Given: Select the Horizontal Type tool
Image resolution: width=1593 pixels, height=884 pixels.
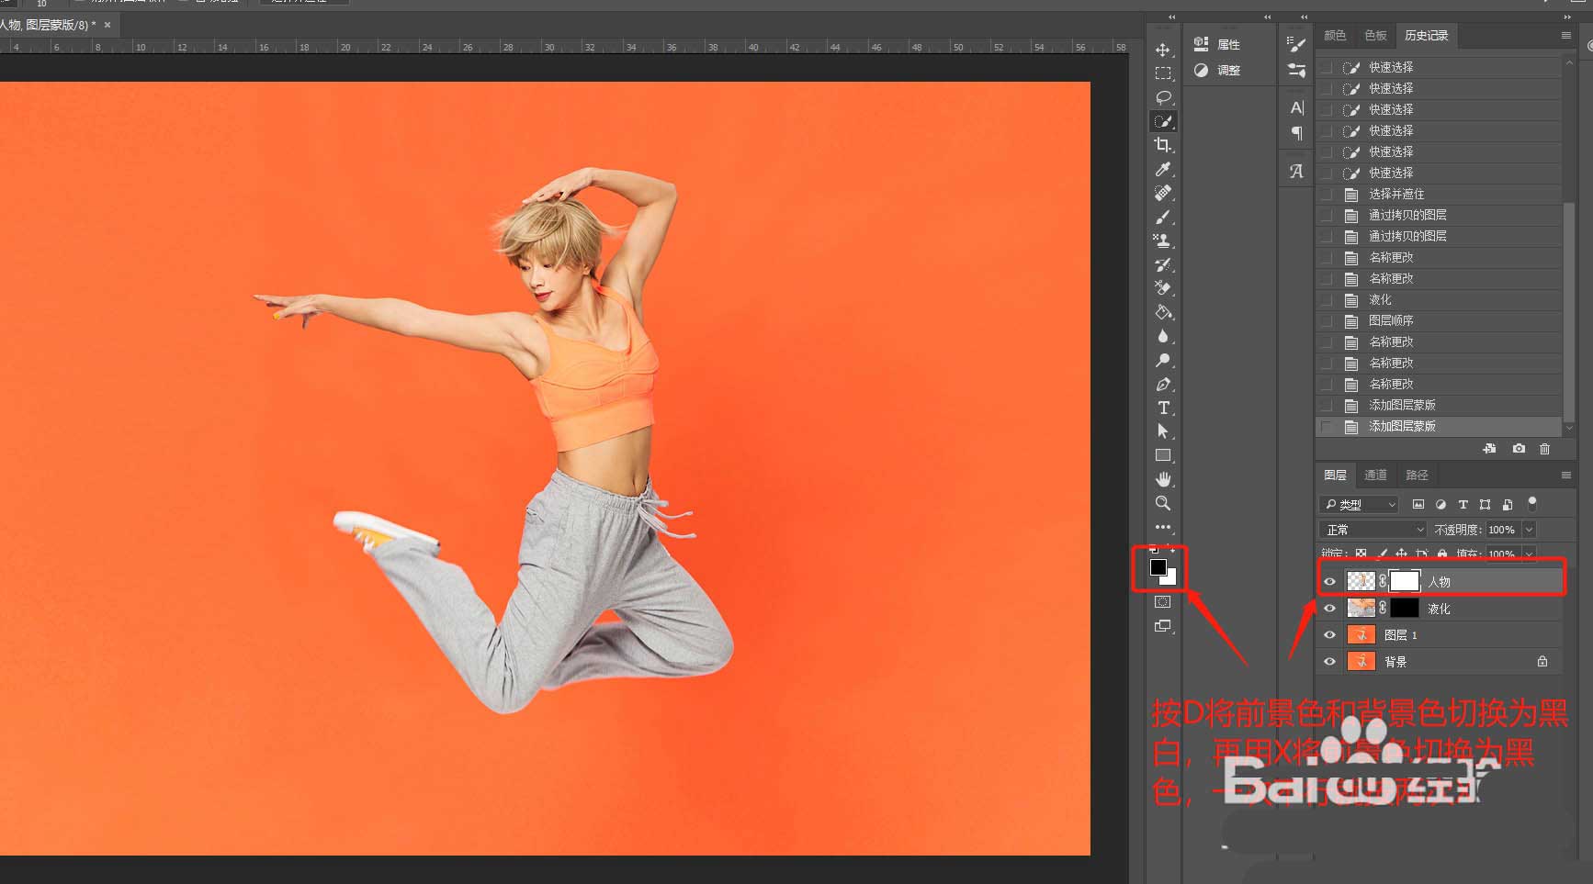Looking at the screenshot, I should click(1163, 408).
